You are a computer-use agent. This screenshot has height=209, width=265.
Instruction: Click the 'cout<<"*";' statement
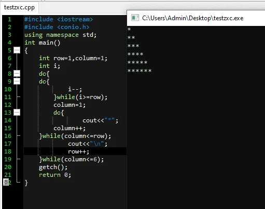click(x=101, y=120)
